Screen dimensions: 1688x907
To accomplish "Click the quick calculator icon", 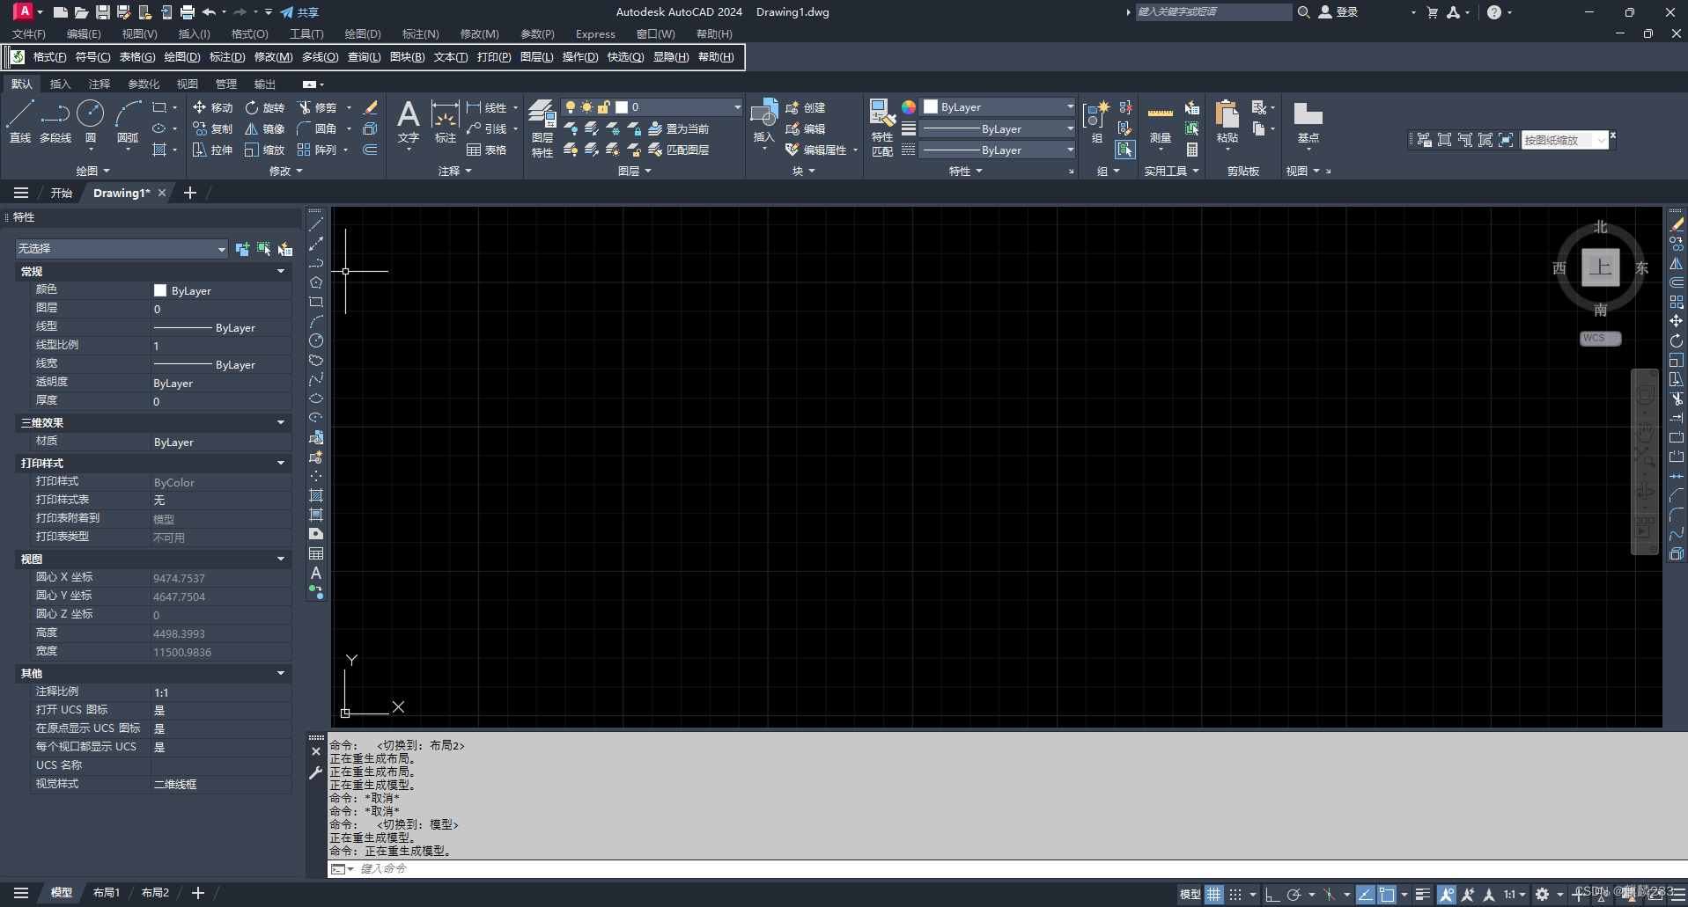I will [1192, 150].
